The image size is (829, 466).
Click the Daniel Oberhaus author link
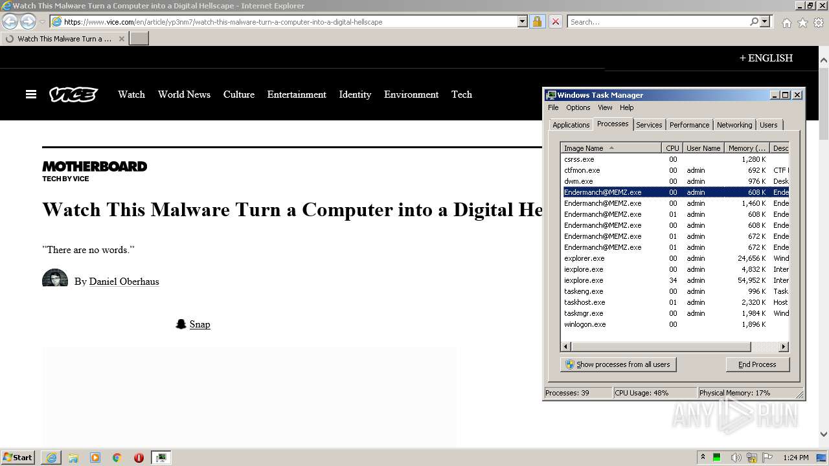coord(124,282)
